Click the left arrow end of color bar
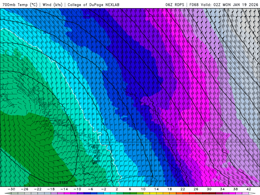Screen dimensions: 260x195 [8, 193]
